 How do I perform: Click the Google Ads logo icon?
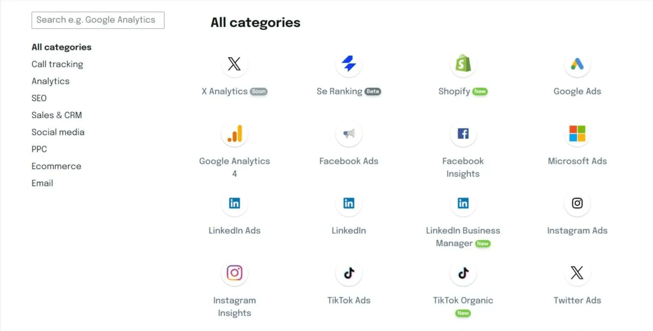tap(577, 64)
